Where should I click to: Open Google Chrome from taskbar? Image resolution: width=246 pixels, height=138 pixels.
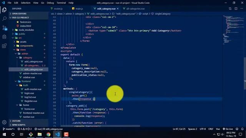pos(48,135)
